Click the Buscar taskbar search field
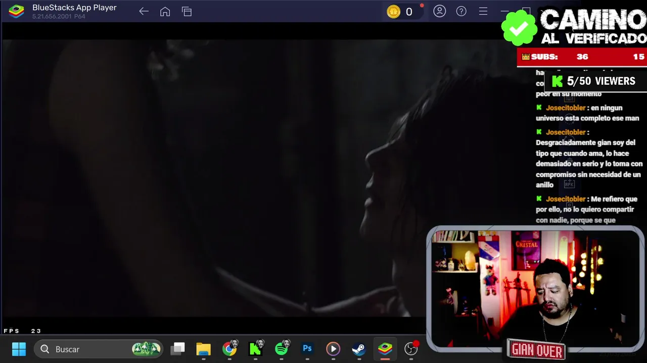The height and width of the screenshot is (363, 647). click(98, 349)
